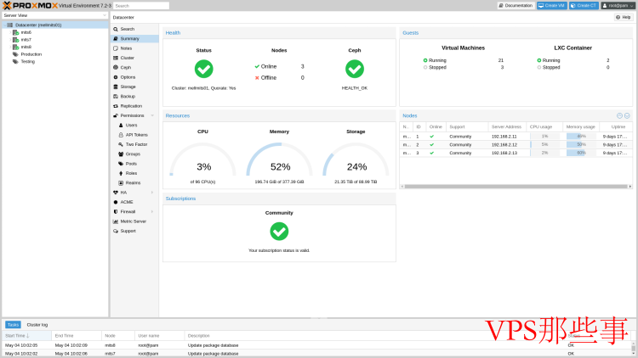Click memory usage bar for node 2

point(581,145)
